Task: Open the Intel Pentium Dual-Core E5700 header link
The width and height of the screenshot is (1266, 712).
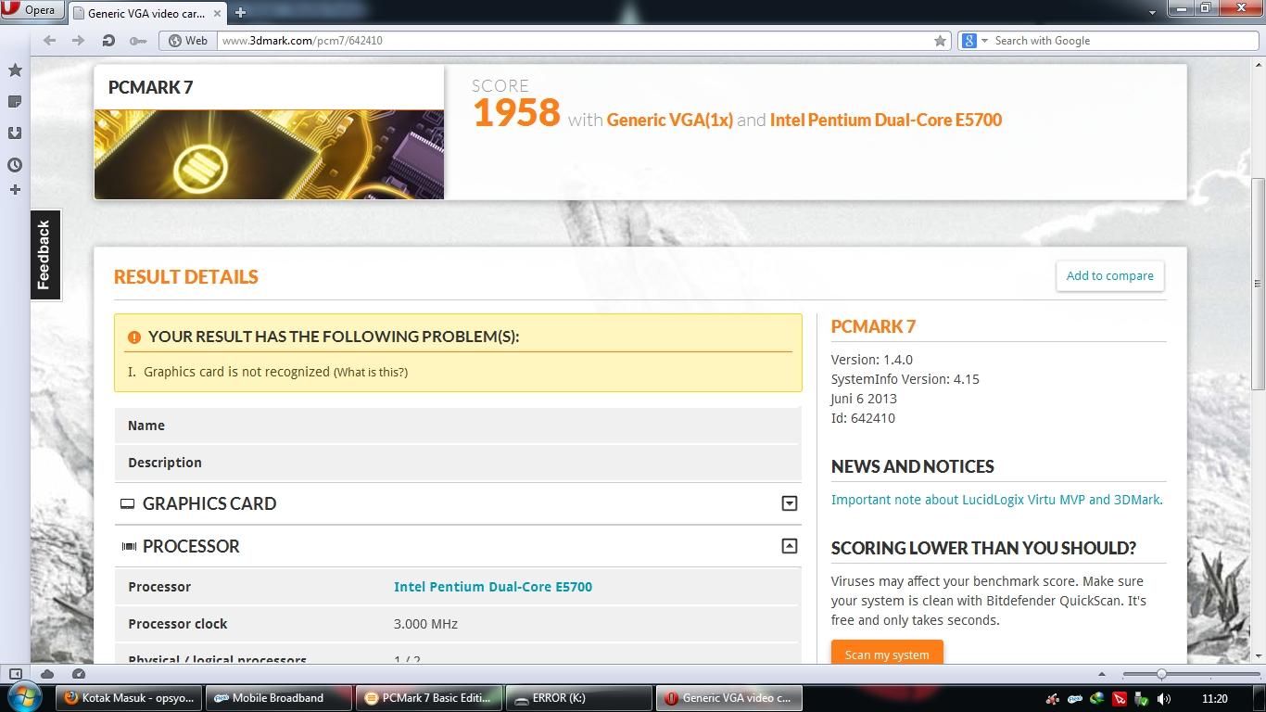Action: pyautogui.click(x=885, y=120)
